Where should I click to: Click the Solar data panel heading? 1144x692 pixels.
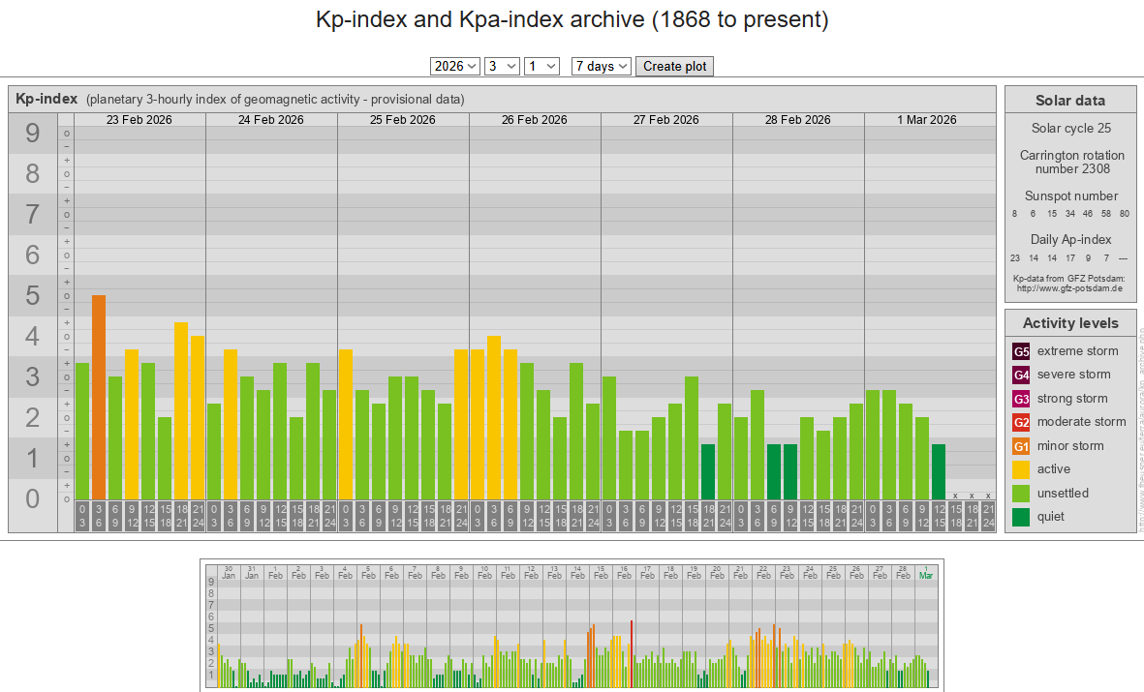click(x=1069, y=101)
